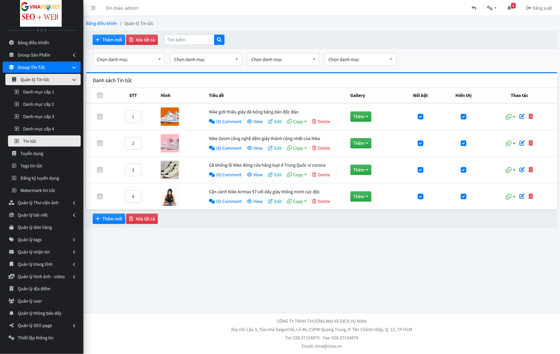Click edit pencil icon for news row 3
Image resolution: width=560 pixels, height=354 pixels.
click(x=522, y=170)
